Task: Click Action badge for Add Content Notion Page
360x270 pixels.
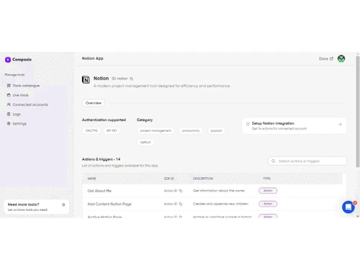Action: (x=268, y=204)
